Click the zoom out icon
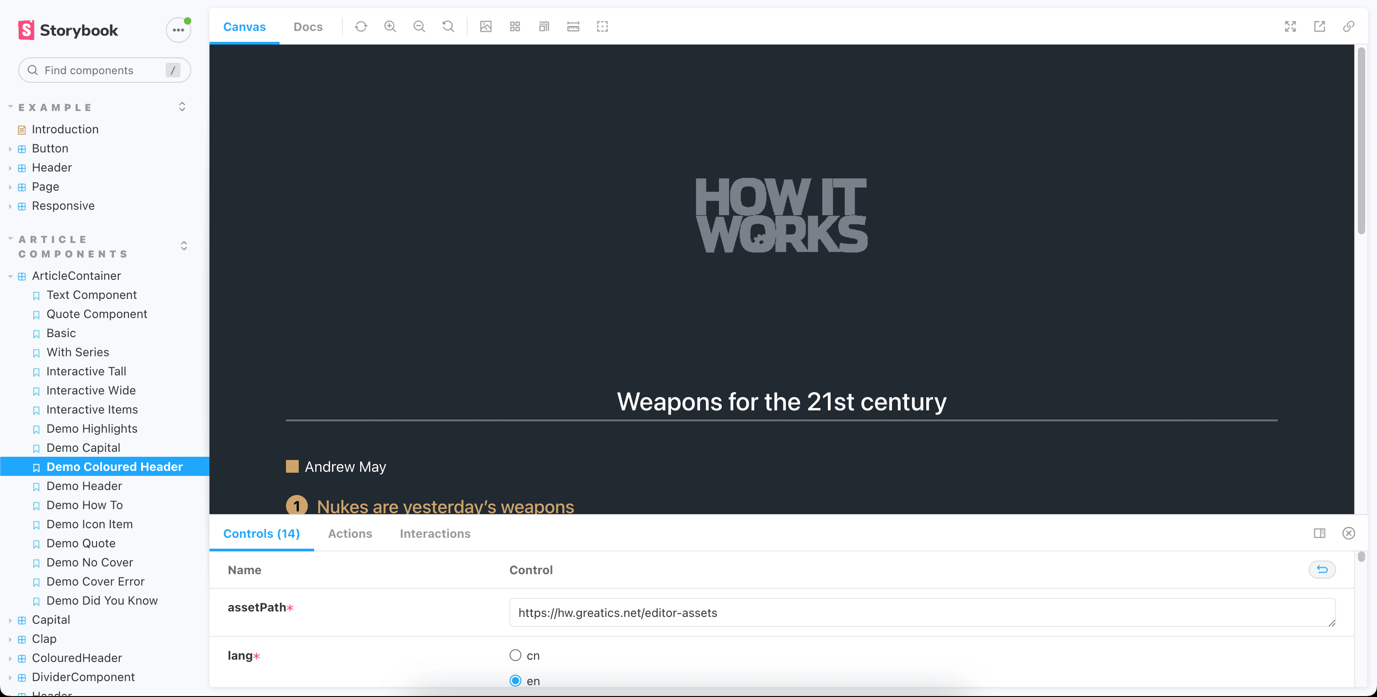The image size is (1377, 697). 419,27
